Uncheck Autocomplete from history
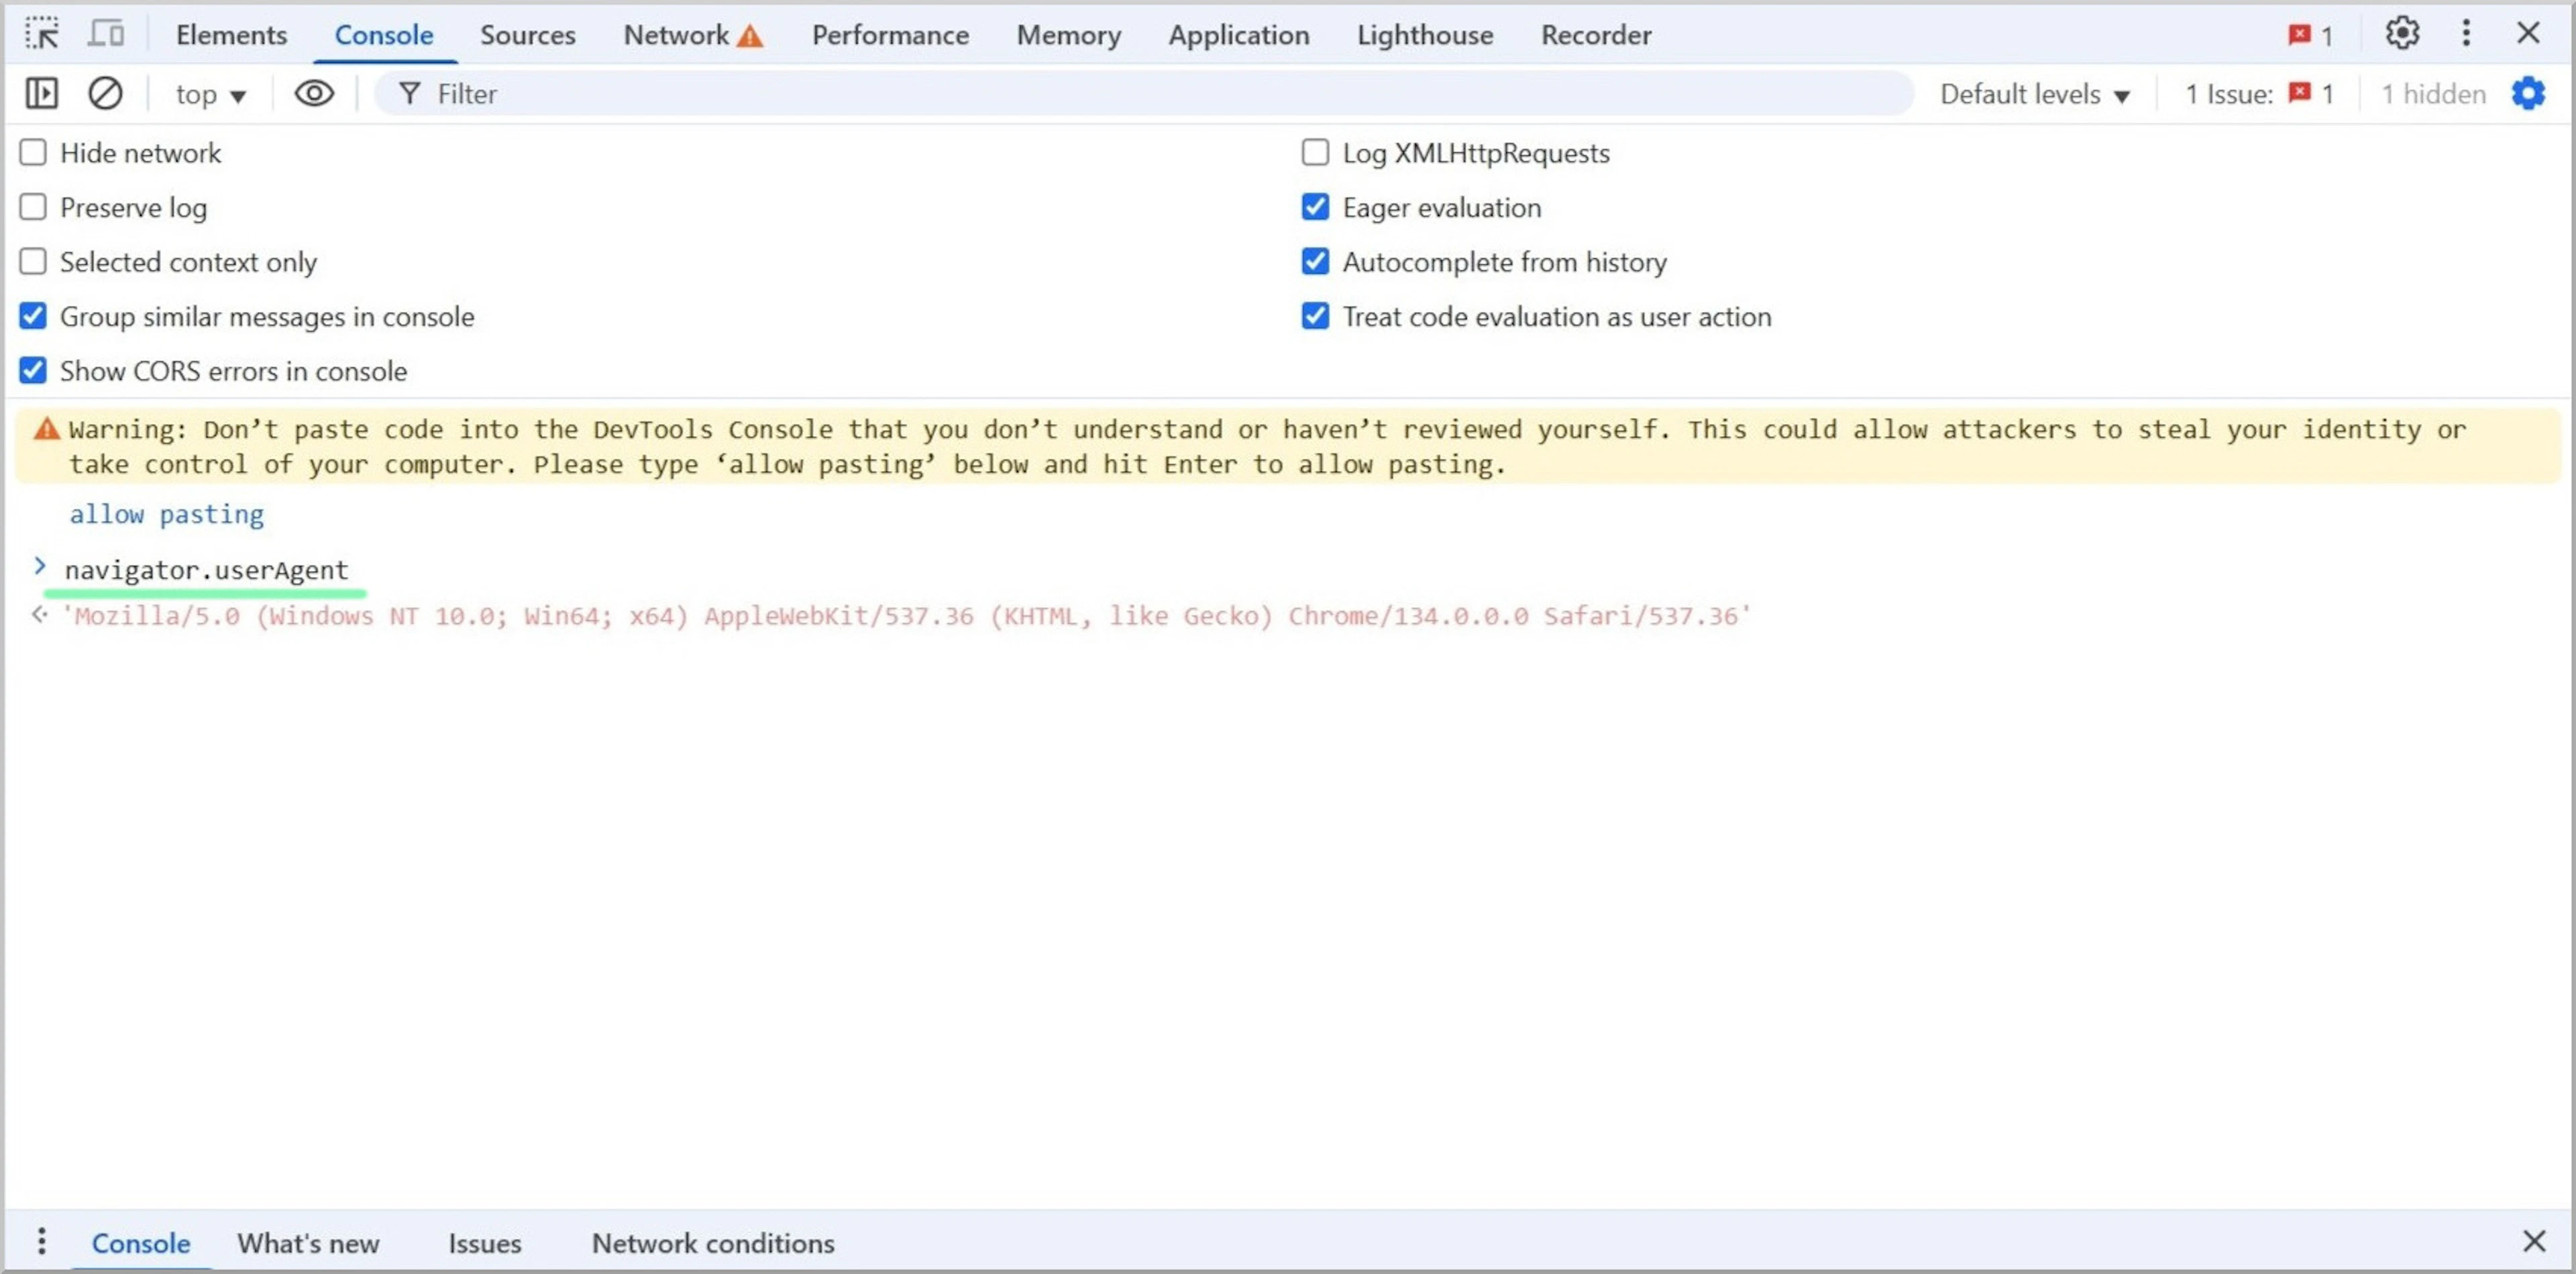The image size is (2576, 1274). click(1315, 261)
